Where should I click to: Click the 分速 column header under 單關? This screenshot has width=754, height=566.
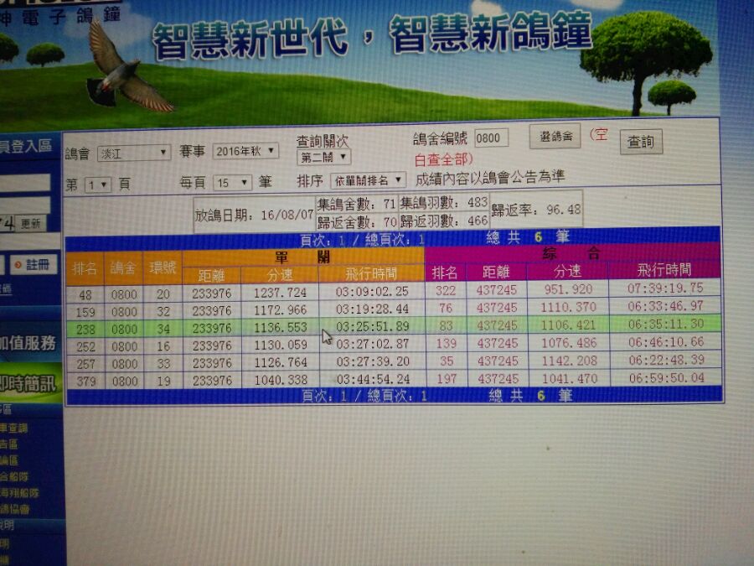(x=280, y=275)
